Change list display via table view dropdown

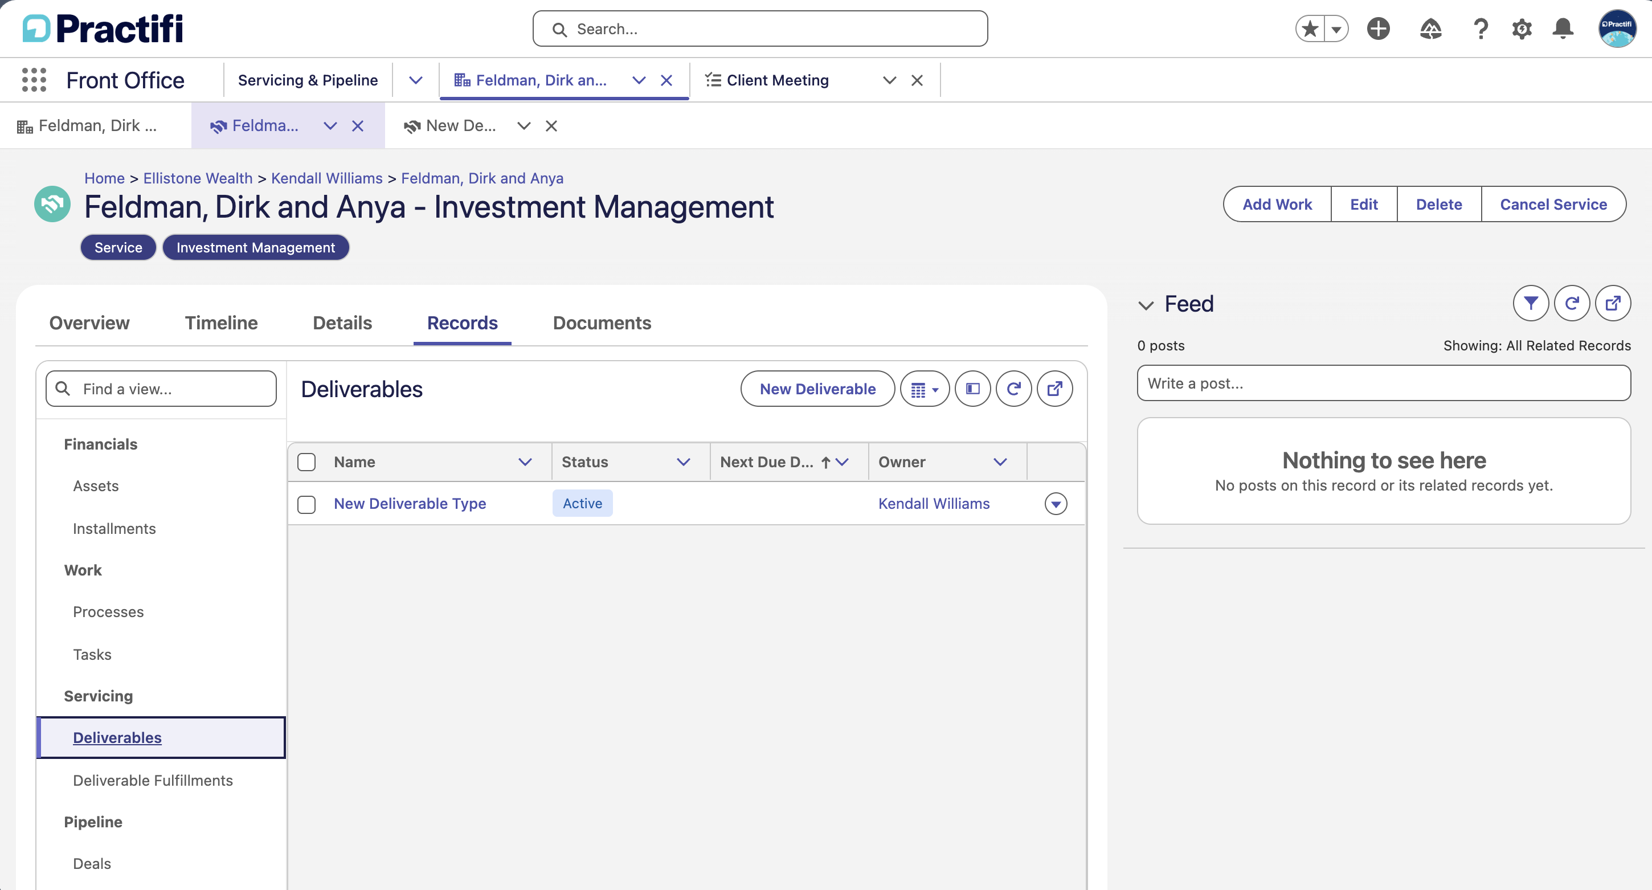[925, 389]
